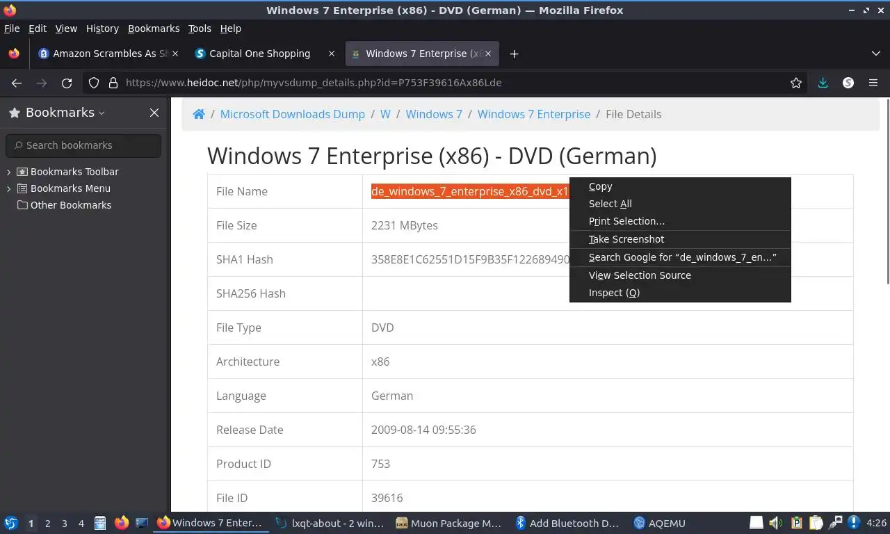Viewport: 890px width, 534px height.
Task: Expand the Bookmarks Menu folder
Action: point(9,188)
